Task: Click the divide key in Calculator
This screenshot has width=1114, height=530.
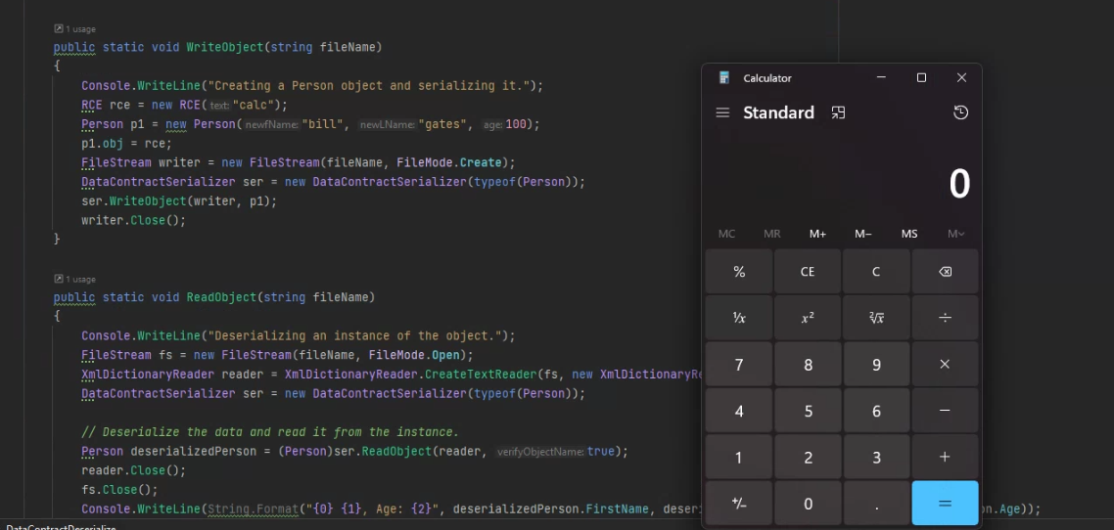Action: tap(945, 318)
